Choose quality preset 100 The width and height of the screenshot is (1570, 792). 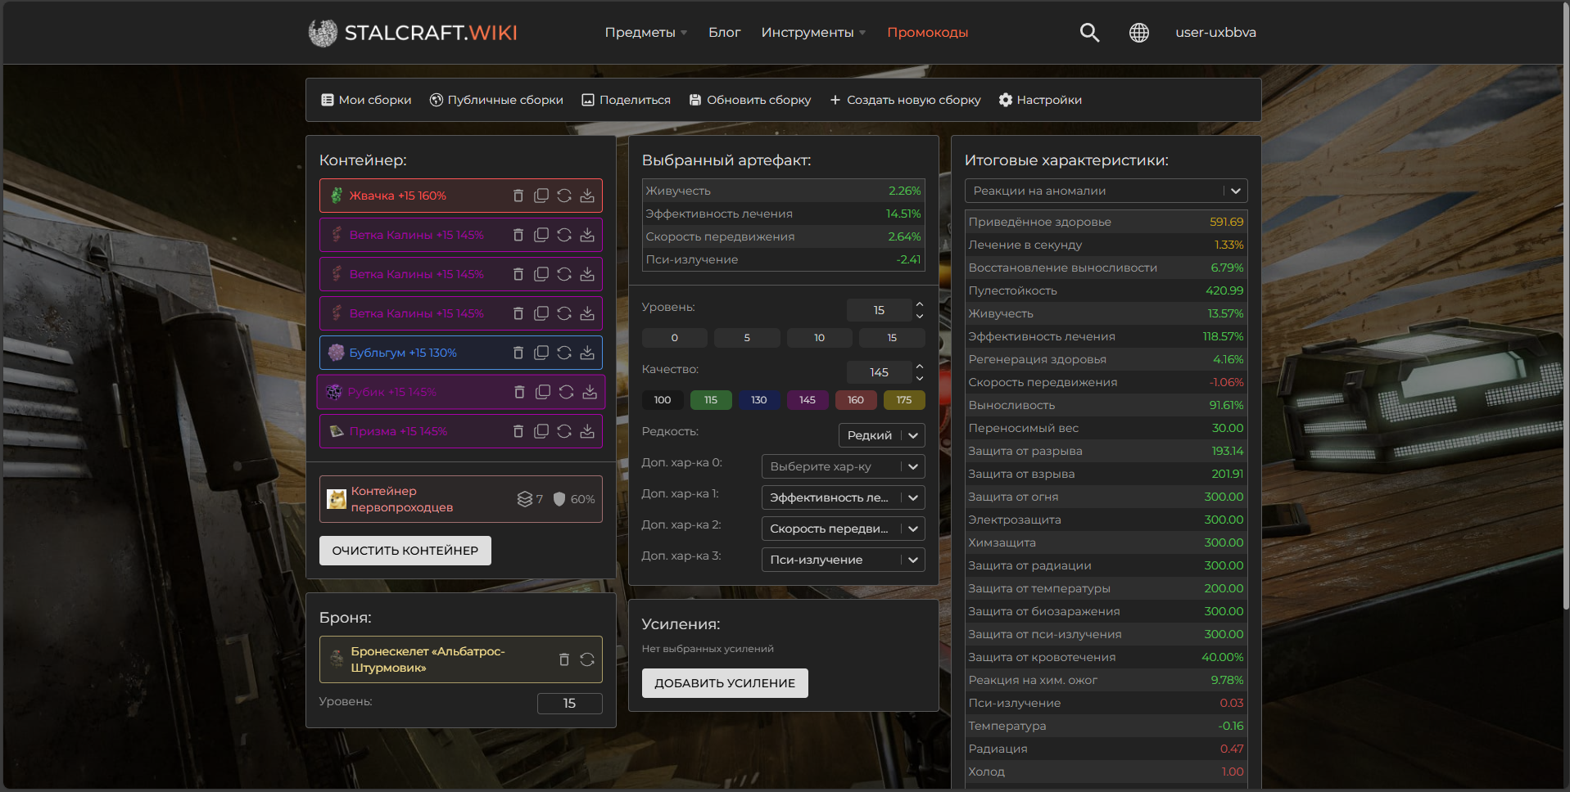point(663,400)
